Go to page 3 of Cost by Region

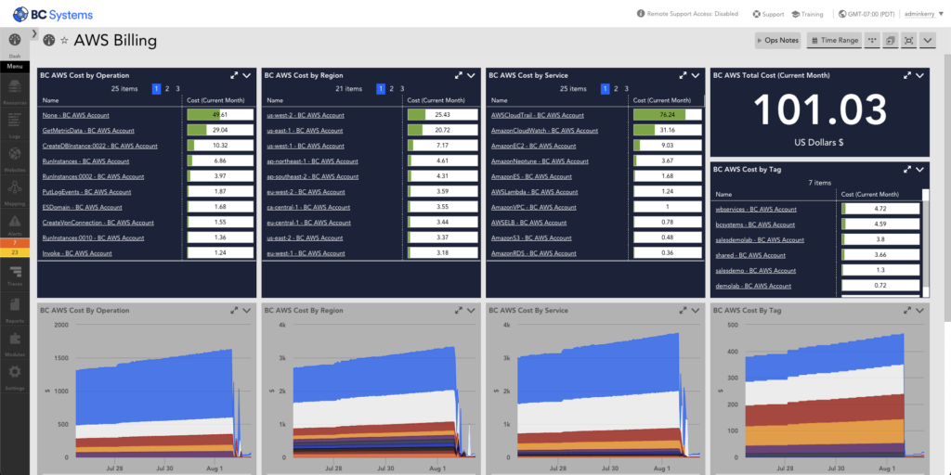402,89
